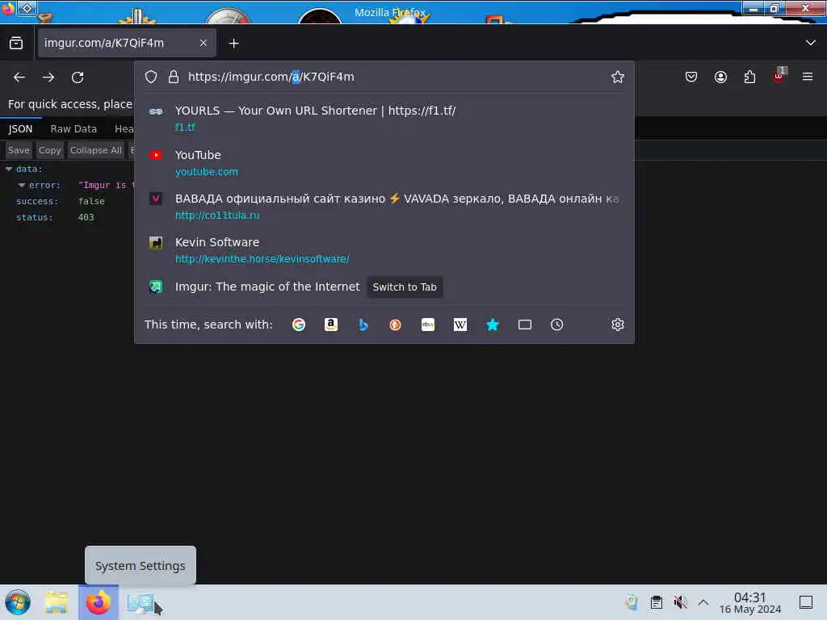The width and height of the screenshot is (827, 620).
Task: Reload the current page
Action: [78, 77]
